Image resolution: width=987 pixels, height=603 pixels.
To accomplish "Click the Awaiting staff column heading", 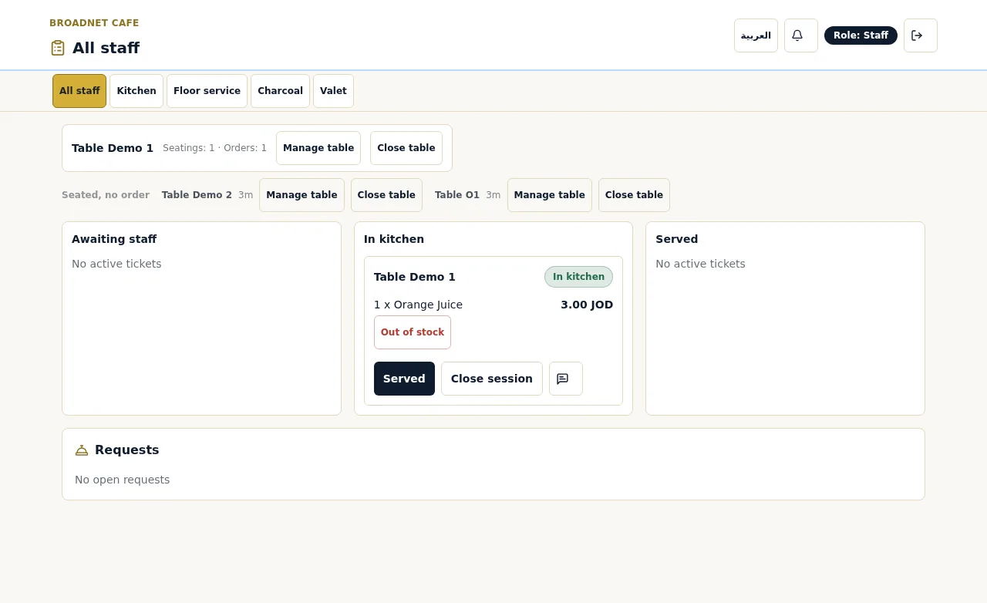I will 114,239.
